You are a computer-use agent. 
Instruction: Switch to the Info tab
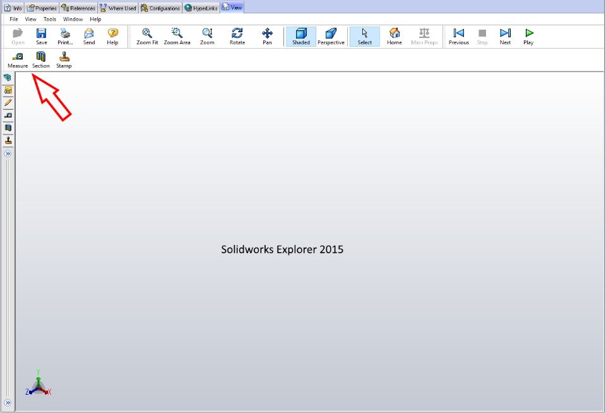point(13,8)
